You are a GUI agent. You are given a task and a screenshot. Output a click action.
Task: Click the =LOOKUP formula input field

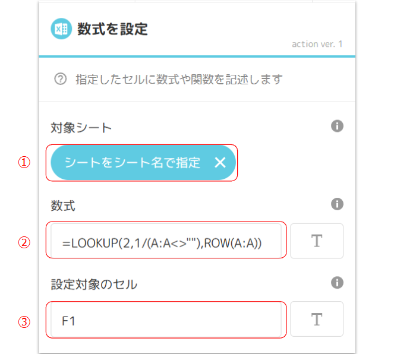166,241
